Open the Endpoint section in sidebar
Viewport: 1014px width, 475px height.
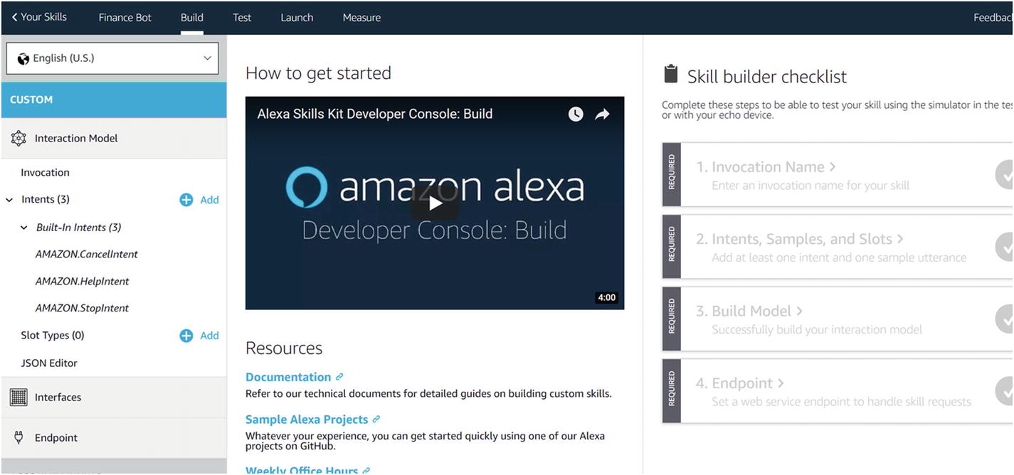[114, 437]
